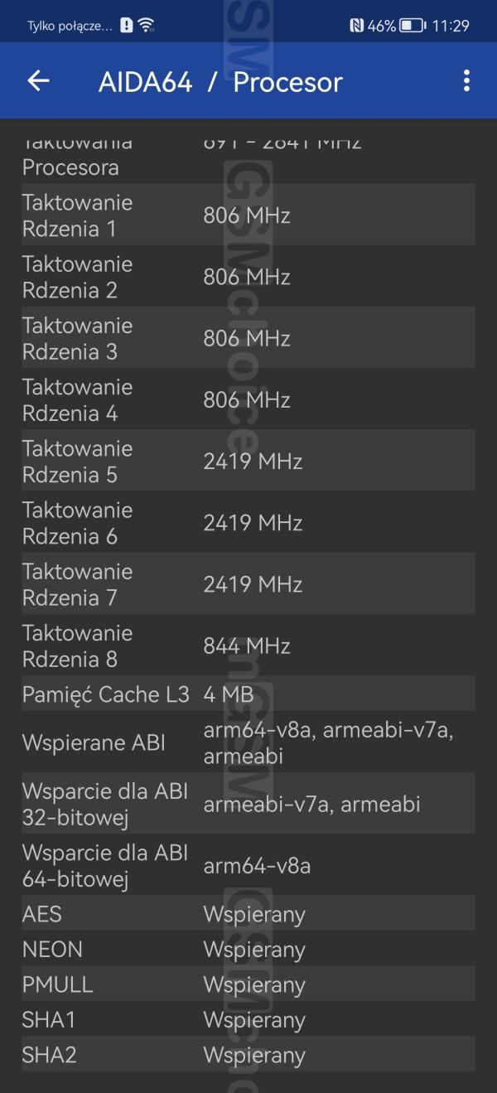Tap the Taktowanie Rdzenia 4 entry
Screen dimensions: 497x1093
248,399
